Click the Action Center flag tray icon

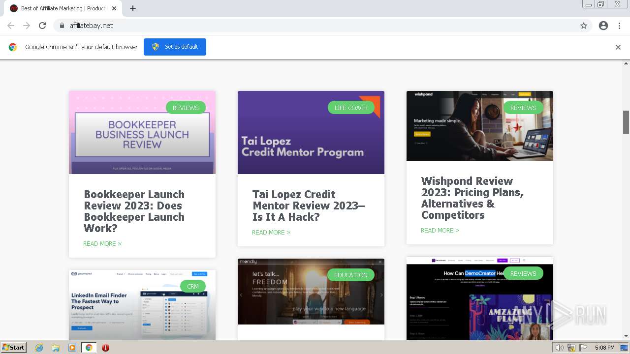coord(583,348)
